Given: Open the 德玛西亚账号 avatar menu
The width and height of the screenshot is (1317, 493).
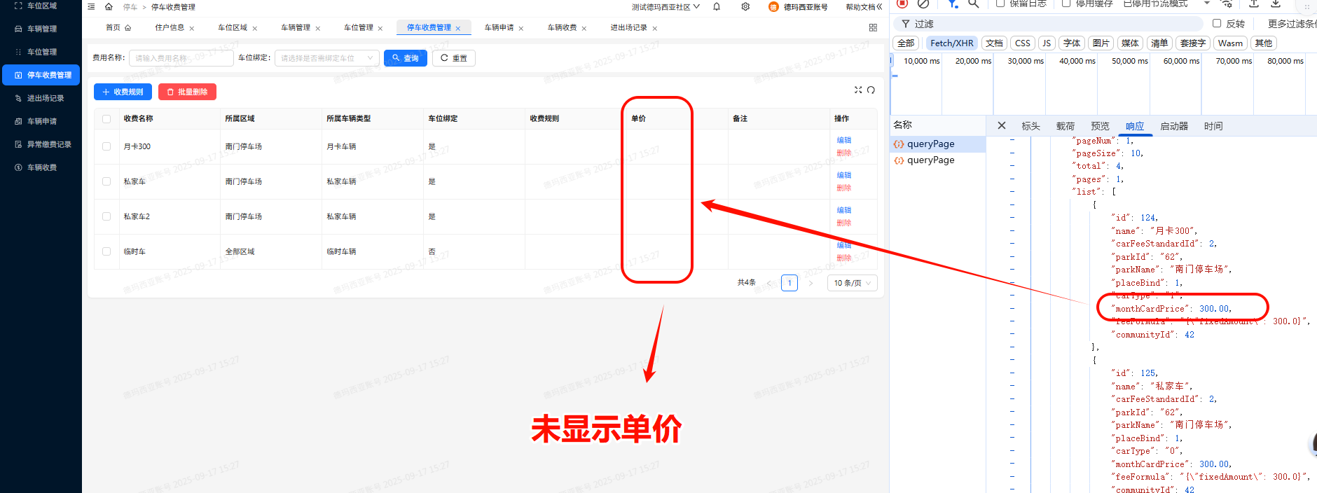Looking at the screenshot, I should click(798, 7).
